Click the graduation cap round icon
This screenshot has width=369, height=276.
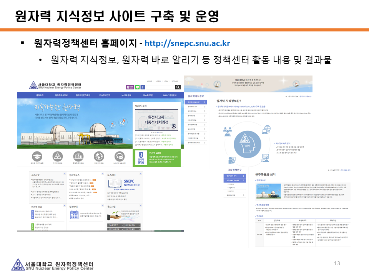pos(37,156)
